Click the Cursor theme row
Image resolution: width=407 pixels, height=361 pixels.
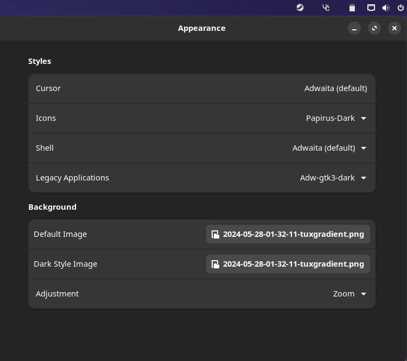pos(201,88)
